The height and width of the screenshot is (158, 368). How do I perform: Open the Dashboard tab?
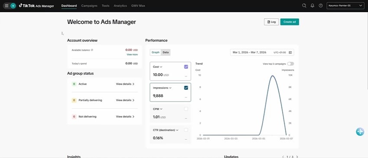pos(69,6)
